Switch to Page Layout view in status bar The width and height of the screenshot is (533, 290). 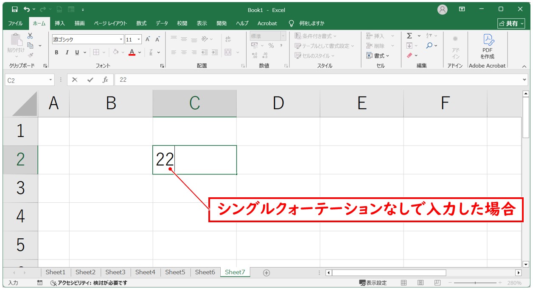coord(420,283)
